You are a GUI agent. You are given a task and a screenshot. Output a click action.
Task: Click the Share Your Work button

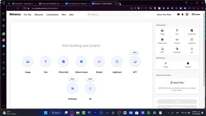[164, 15]
